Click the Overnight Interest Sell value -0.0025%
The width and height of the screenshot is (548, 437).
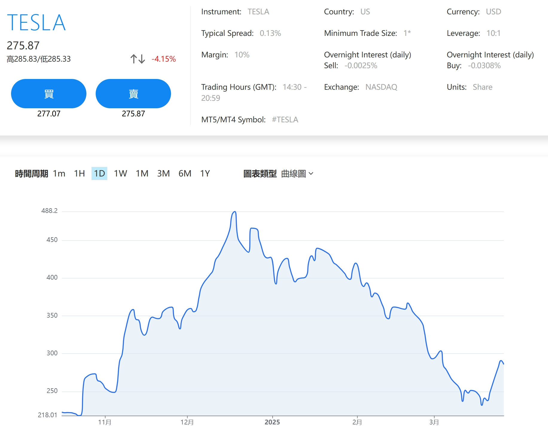(361, 66)
